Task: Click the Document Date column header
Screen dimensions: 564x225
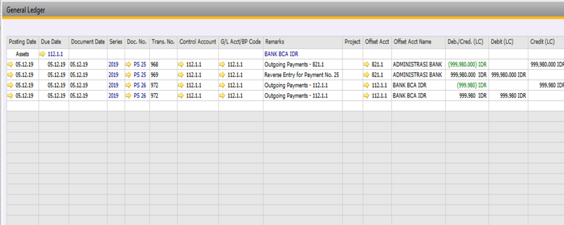Action: coord(88,42)
